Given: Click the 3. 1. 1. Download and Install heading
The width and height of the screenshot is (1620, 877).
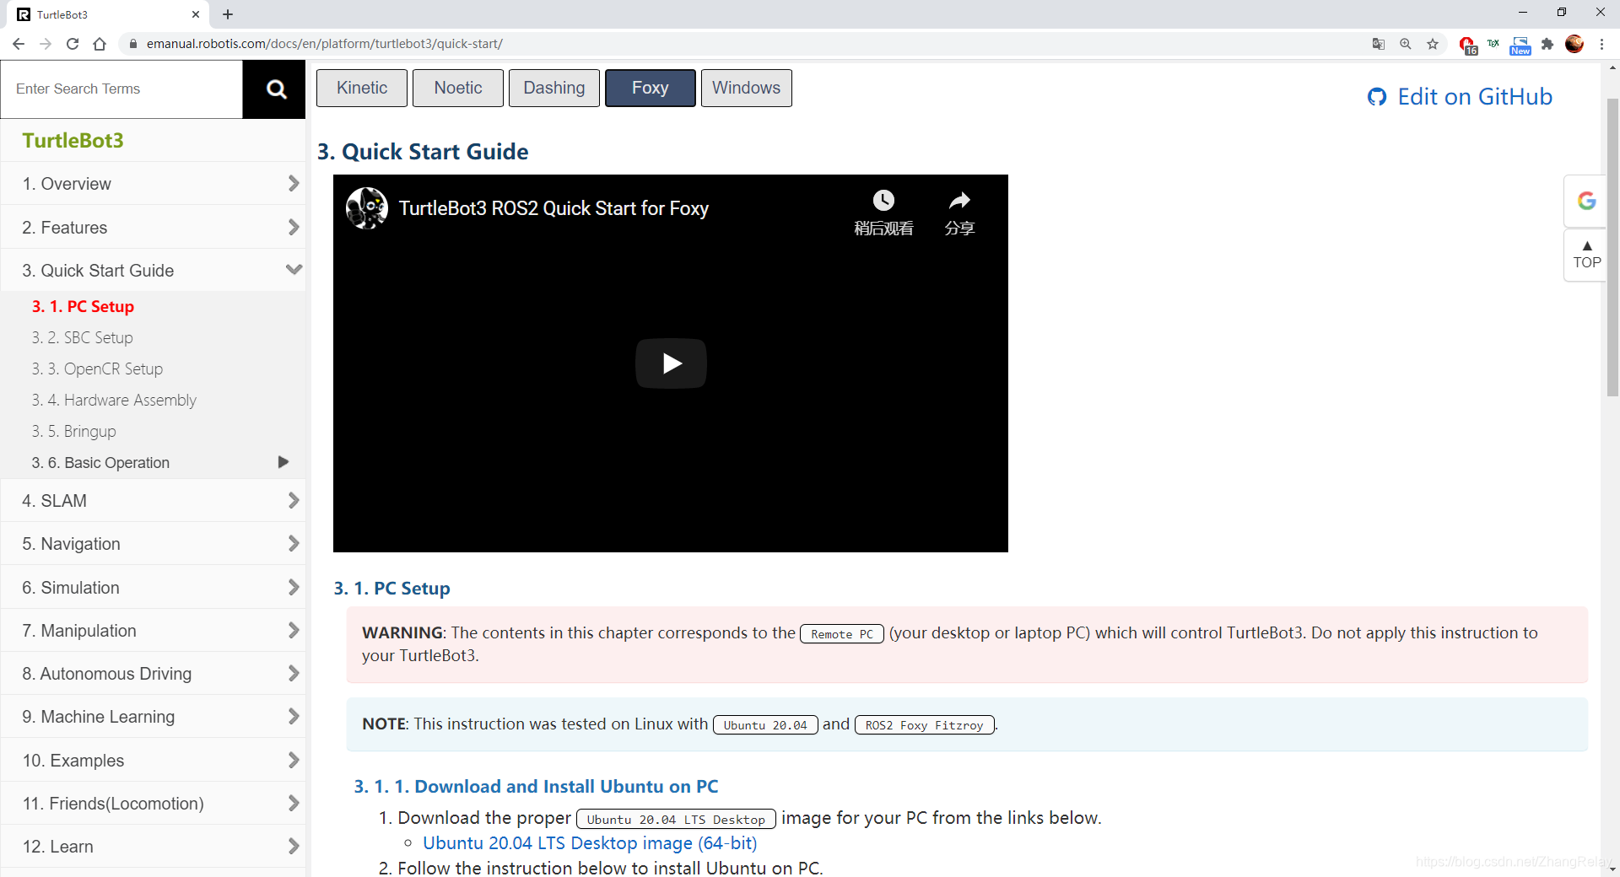Looking at the screenshot, I should [x=536, y=786].
